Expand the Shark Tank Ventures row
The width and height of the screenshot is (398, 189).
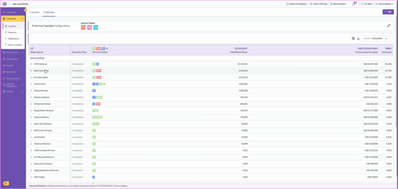coord(31,124)
